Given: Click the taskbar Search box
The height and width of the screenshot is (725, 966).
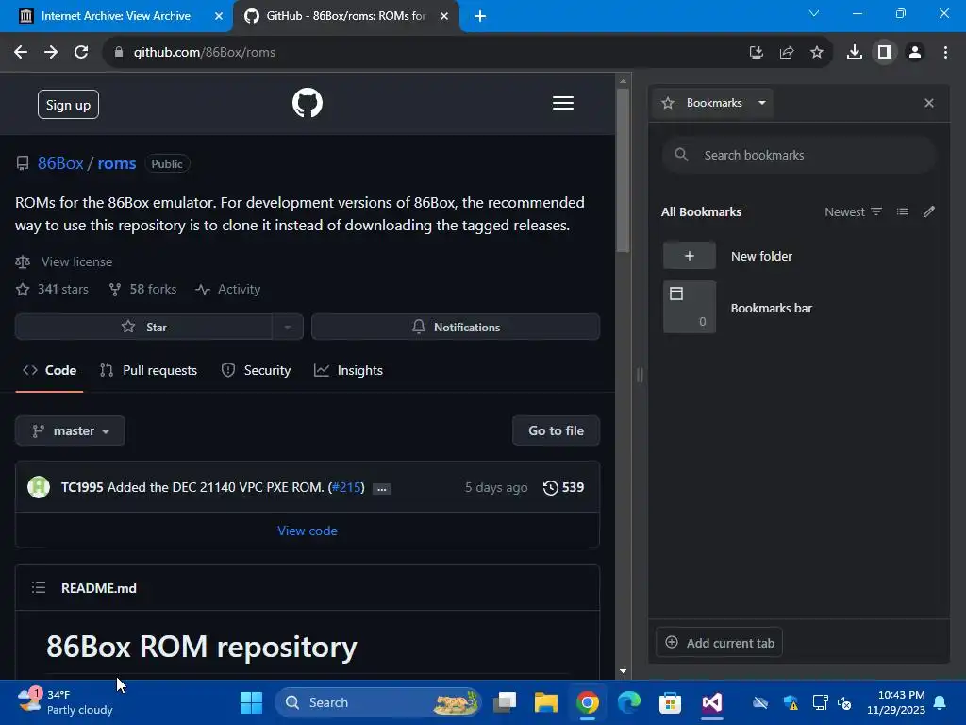Looking at the screenshot, I should click(377, 702).
